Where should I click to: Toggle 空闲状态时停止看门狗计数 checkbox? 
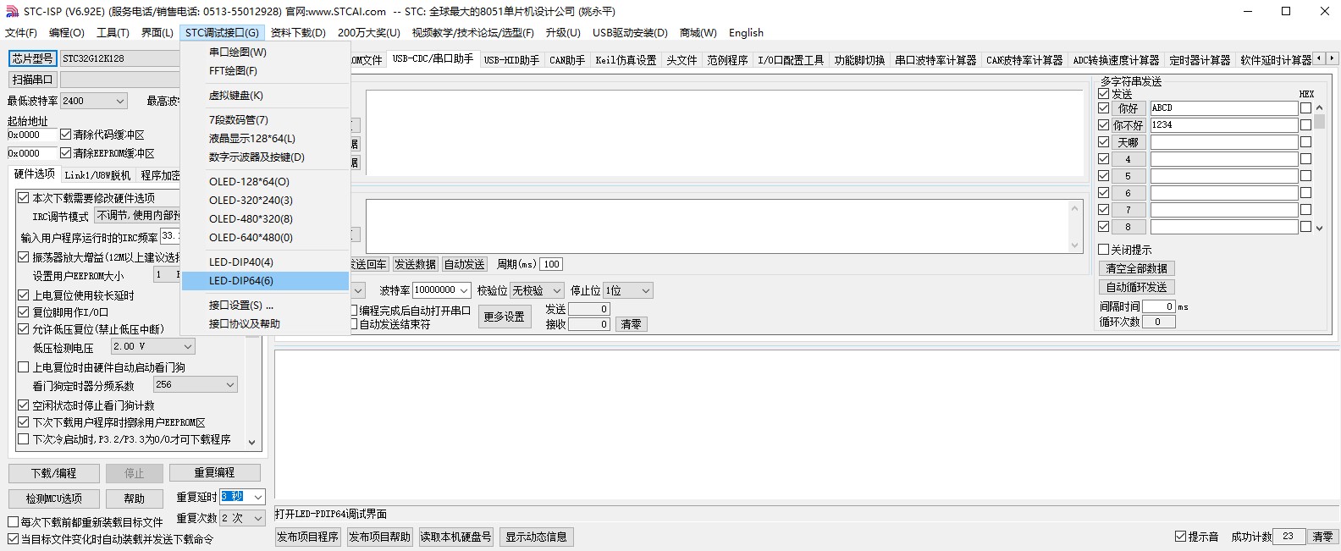tap(24, 405)
